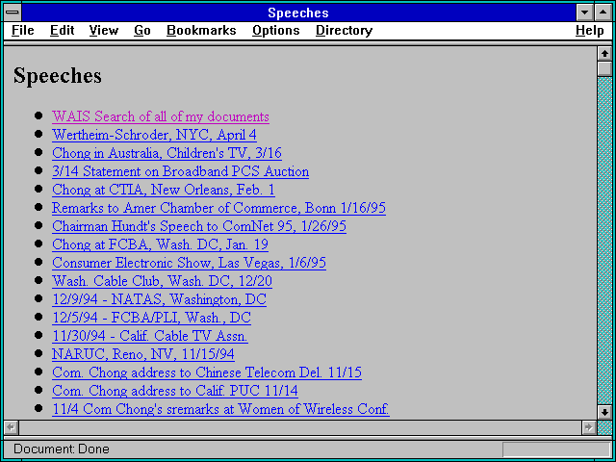Maximize the Speeches window

click(603, 13)
